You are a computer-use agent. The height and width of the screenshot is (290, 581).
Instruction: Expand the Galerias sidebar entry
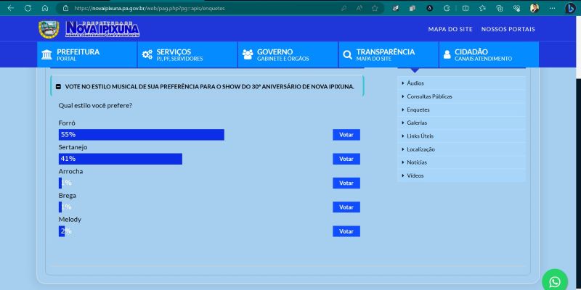click(417, 123)
